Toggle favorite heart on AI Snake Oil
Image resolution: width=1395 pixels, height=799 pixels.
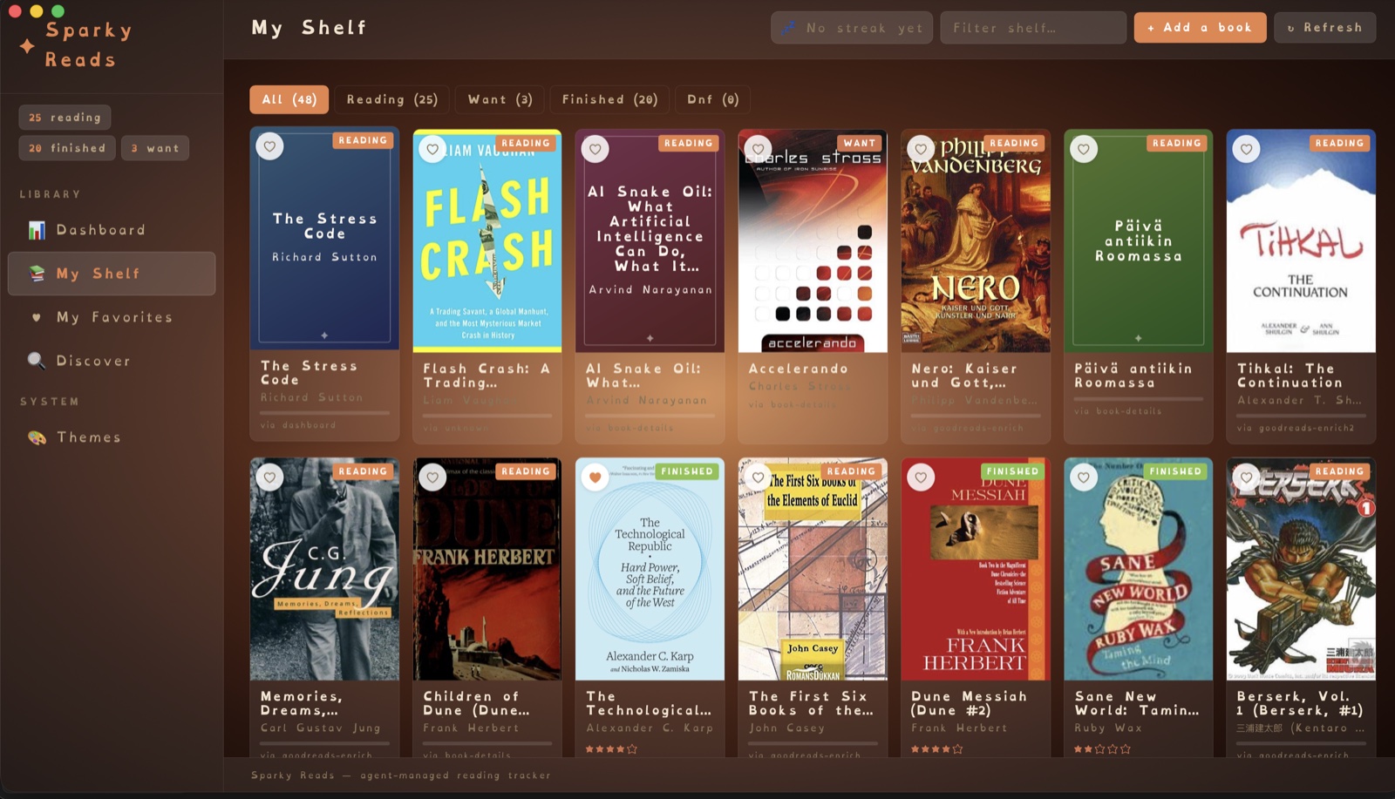pyautogui.click(x=595, y=149)
